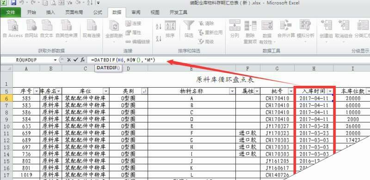370x180 pixels.
Task: Switch to the Page Layout (页面布局) tab
Action: click(74, 12)
